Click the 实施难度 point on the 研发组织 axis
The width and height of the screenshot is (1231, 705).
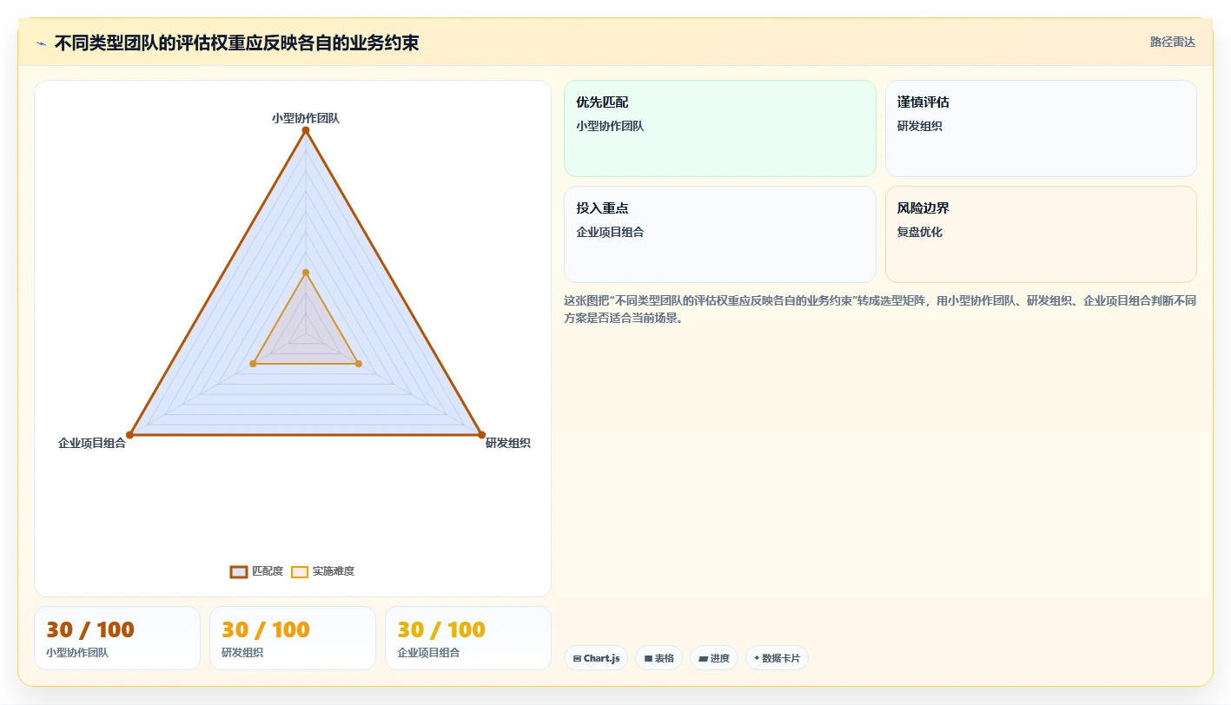click(359, 364)
